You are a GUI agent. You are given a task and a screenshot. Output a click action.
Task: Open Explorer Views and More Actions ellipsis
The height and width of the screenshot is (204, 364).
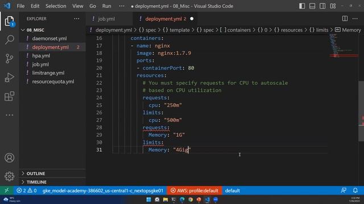pos(77,19)
